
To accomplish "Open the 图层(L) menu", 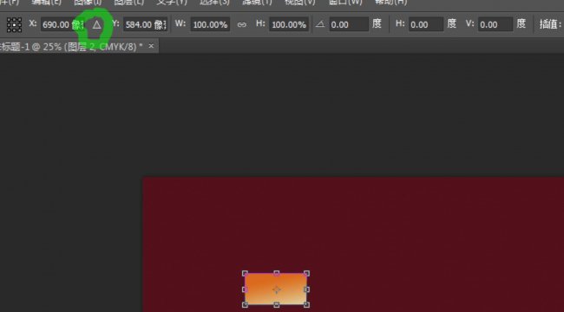I will (128, 2).
